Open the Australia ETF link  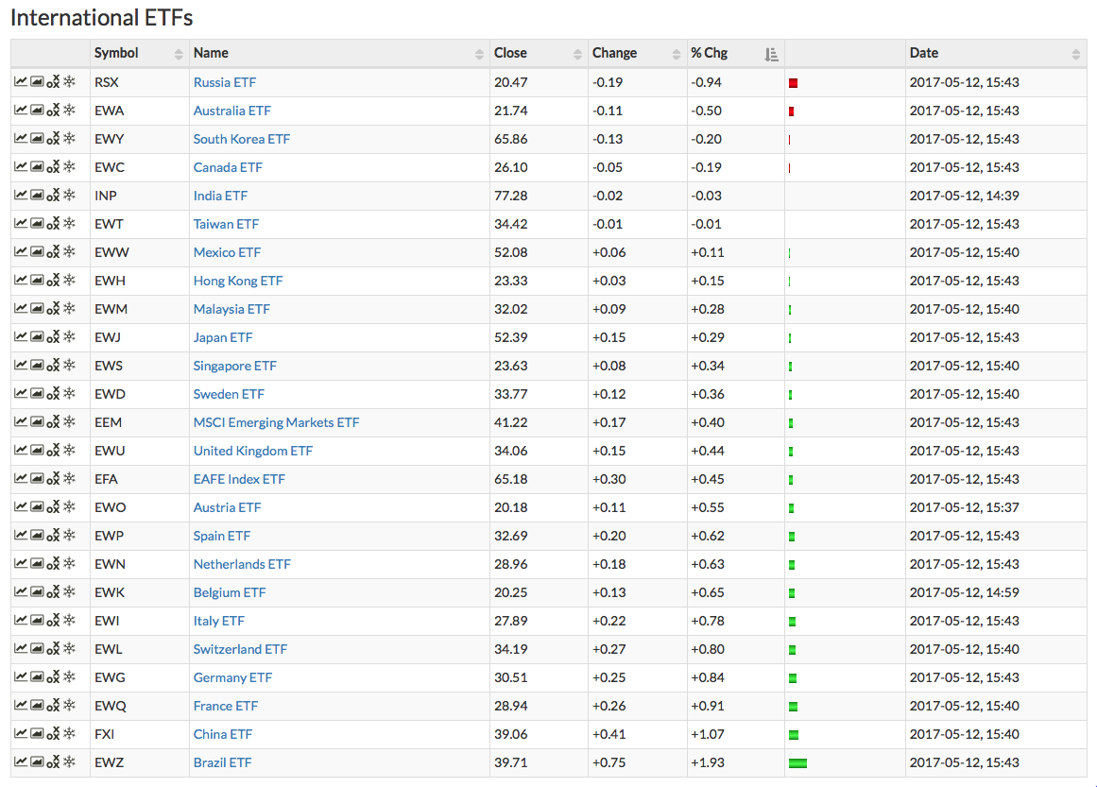point(231,111)
